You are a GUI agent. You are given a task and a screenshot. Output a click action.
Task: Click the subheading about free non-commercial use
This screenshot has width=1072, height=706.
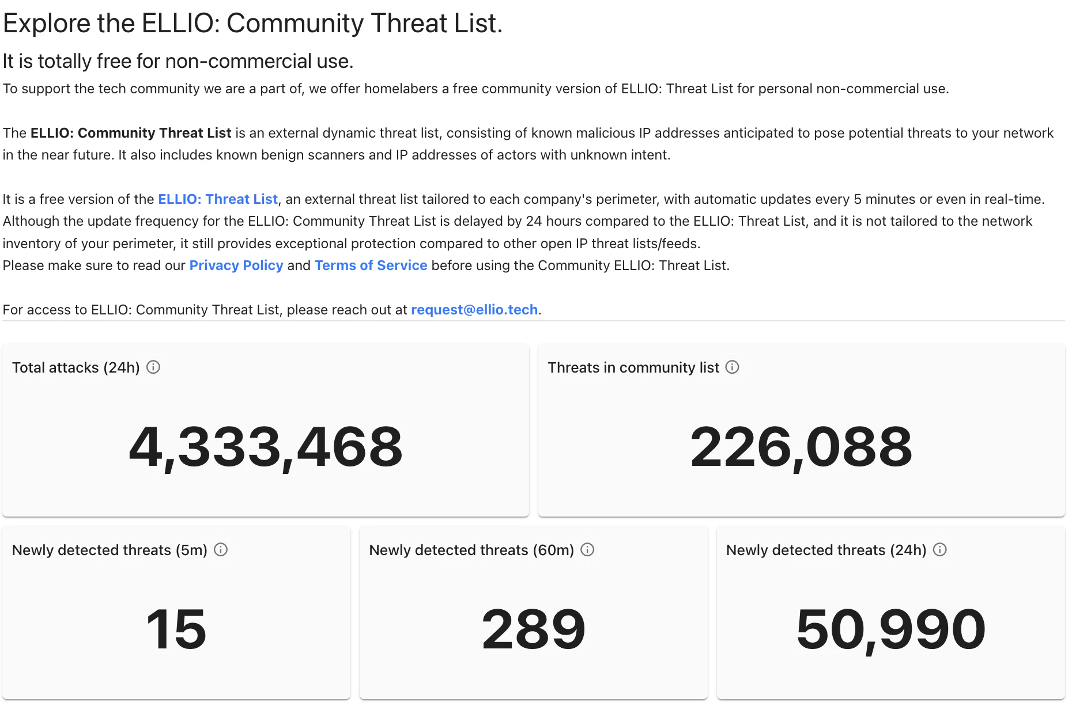point(178,61)
